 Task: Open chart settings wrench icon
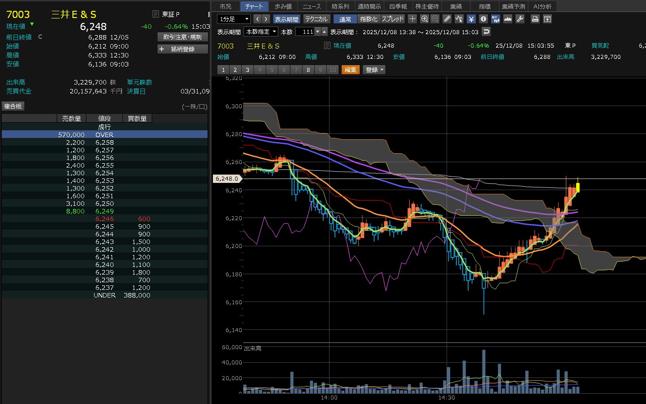520,19
